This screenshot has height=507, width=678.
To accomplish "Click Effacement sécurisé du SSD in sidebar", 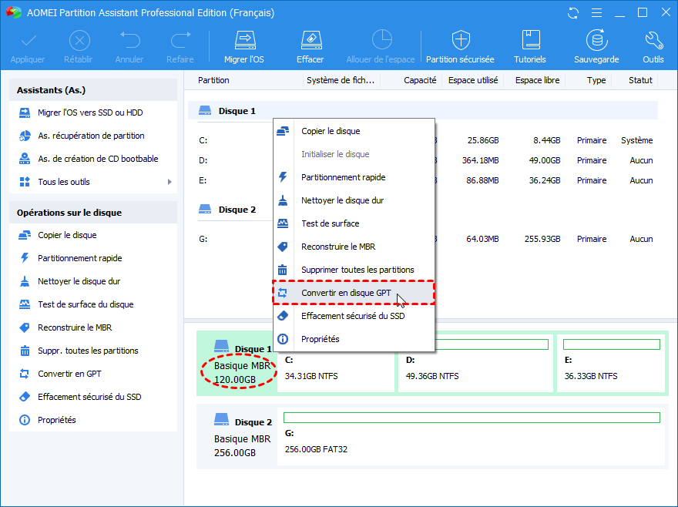I will pyautogui.click(x=89, y=397).
